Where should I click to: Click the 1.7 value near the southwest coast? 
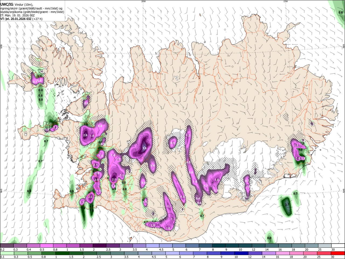(82, 202)
